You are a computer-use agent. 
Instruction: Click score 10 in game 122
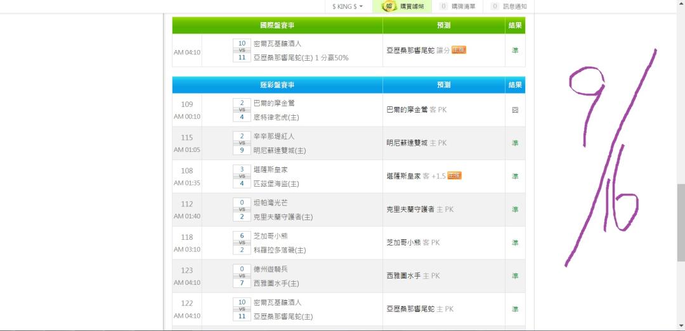242,302
